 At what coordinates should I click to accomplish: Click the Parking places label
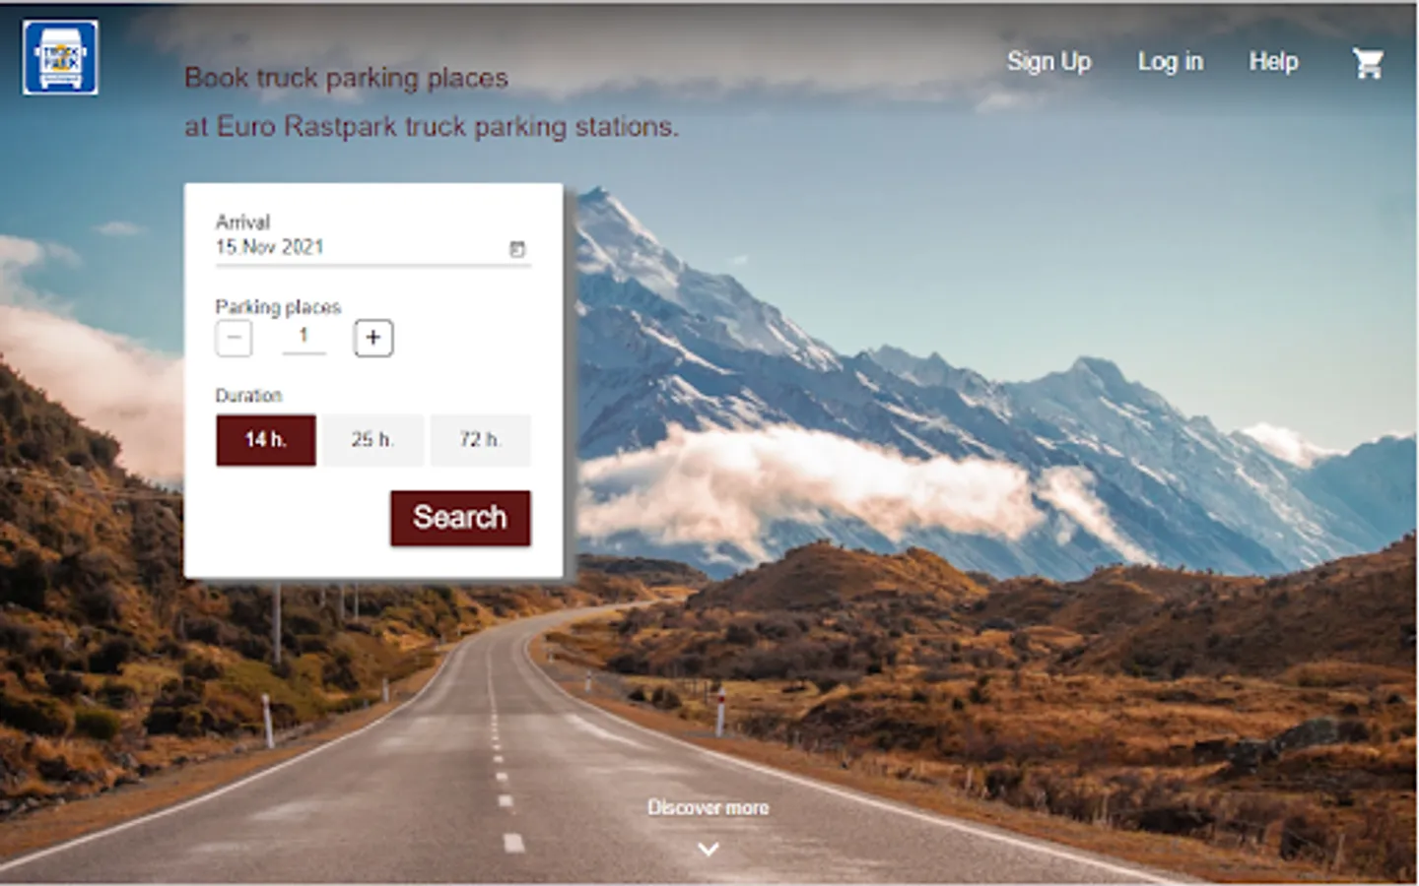(x=278, y=307)
